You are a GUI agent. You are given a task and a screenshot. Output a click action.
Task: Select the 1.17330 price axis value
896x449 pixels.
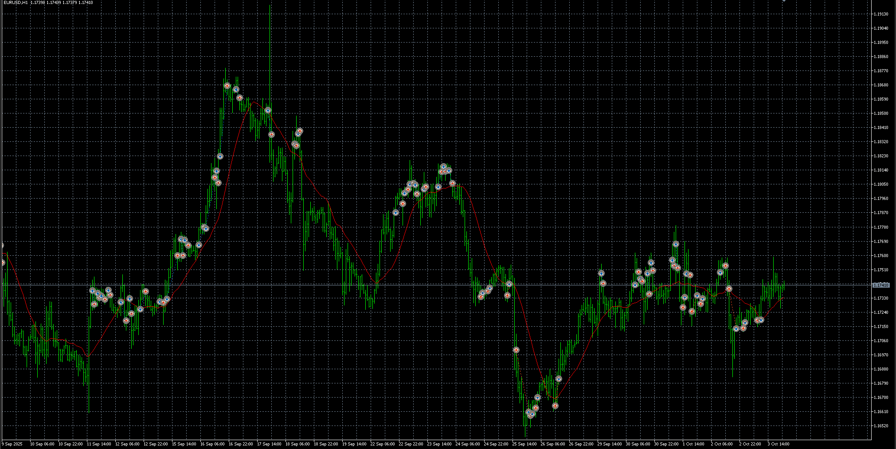pyautogui.click(x=881, y=298)
